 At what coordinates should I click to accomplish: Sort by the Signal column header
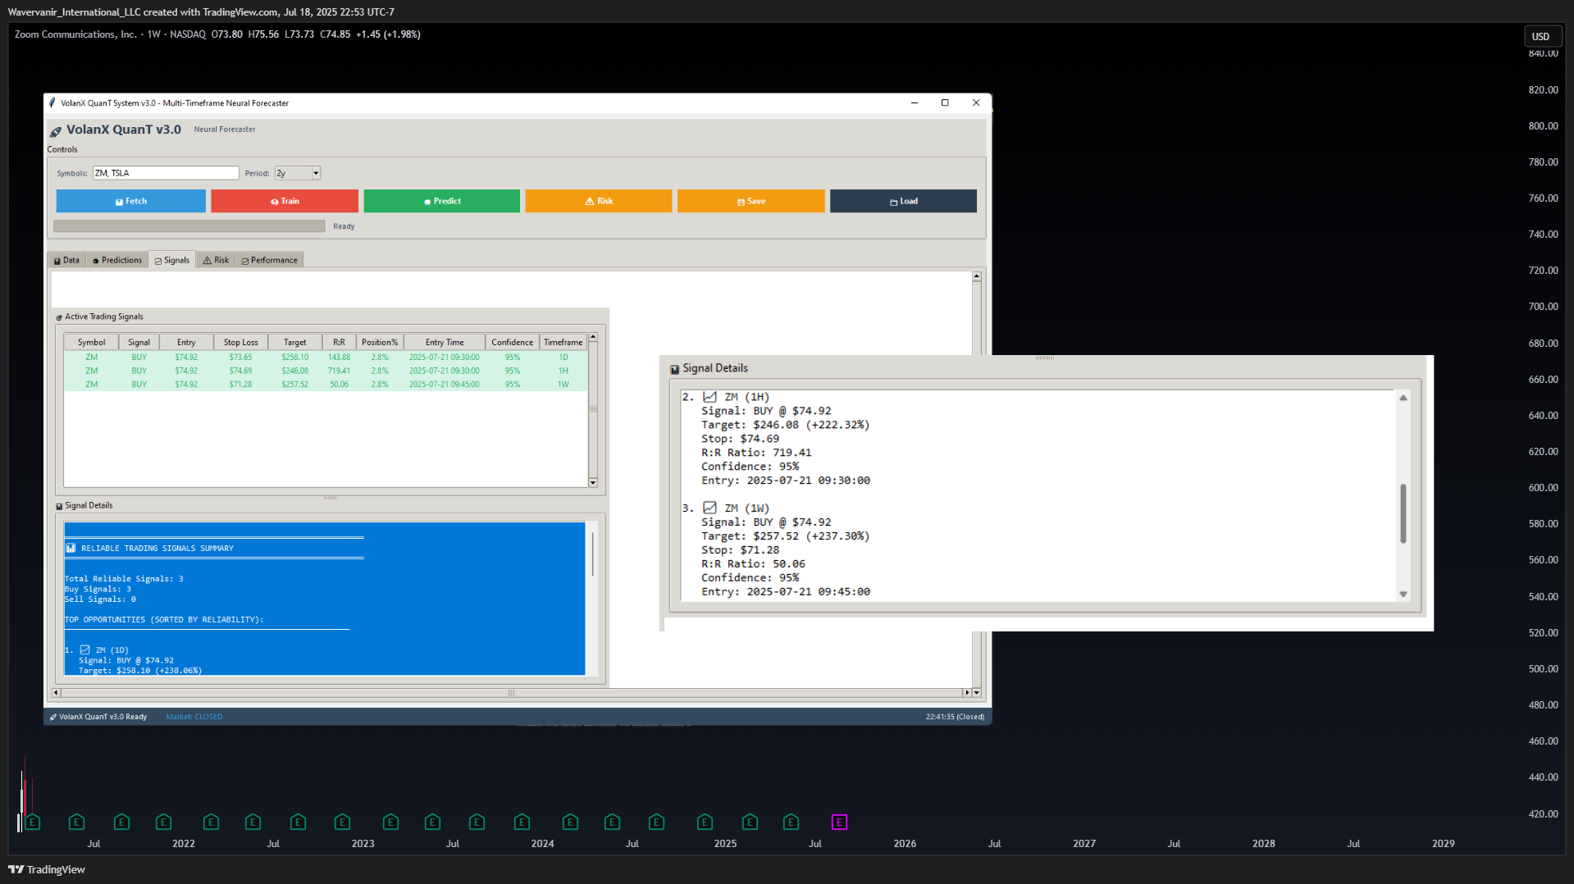(139, 343)
